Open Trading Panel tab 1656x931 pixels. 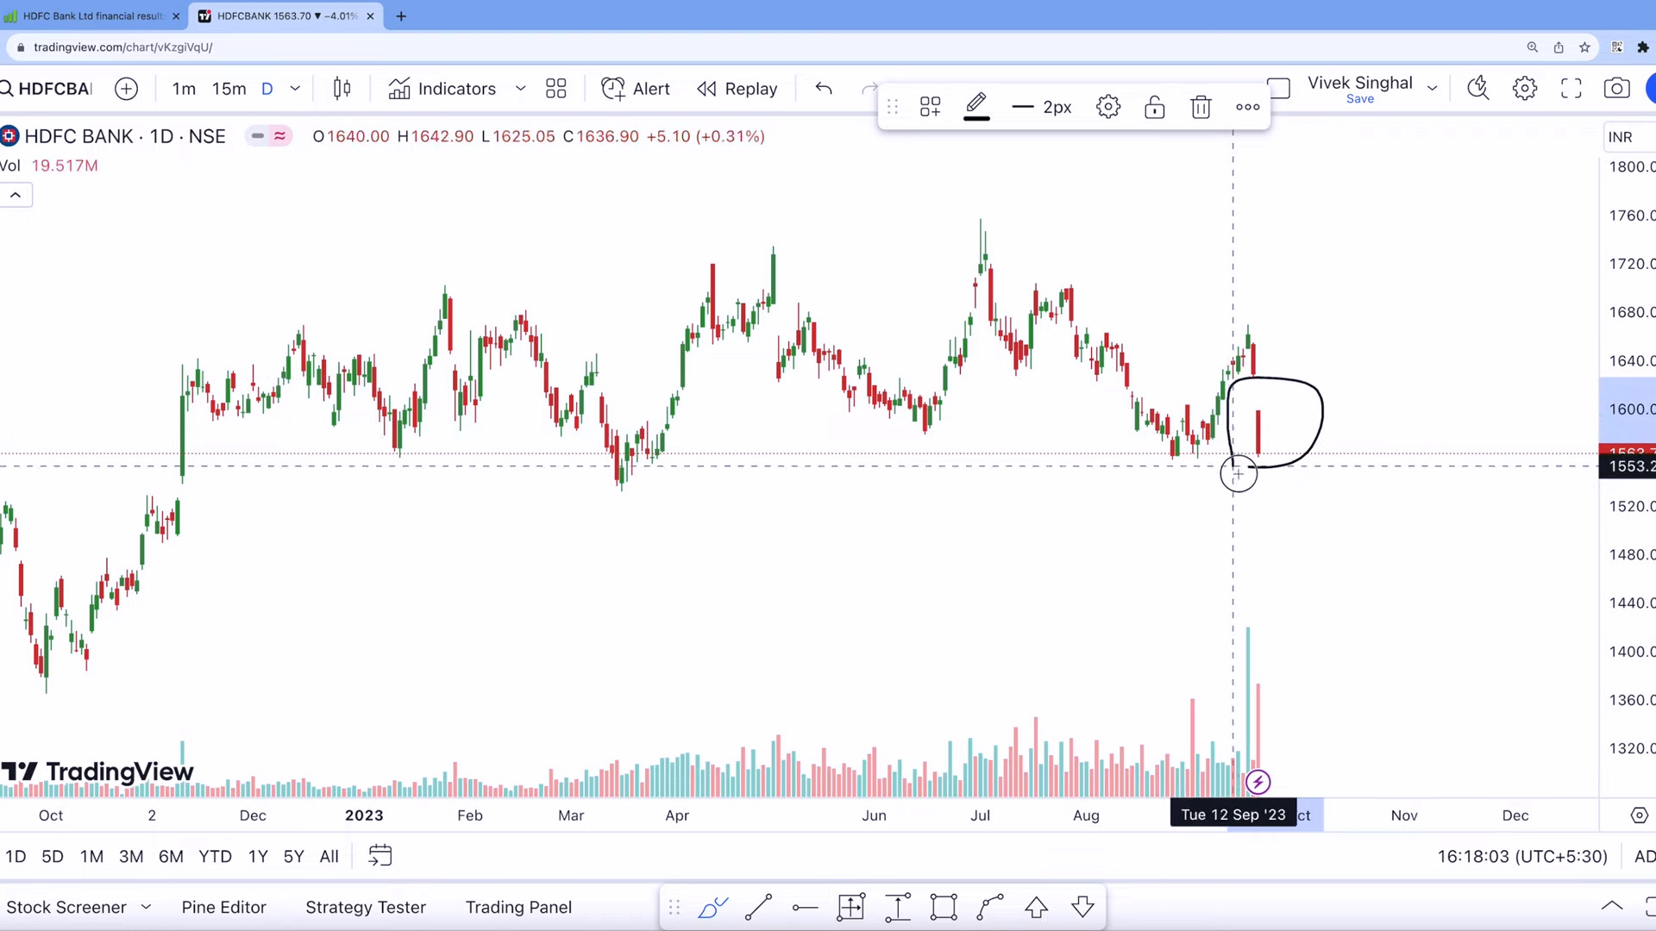click(x=518, y=908)
